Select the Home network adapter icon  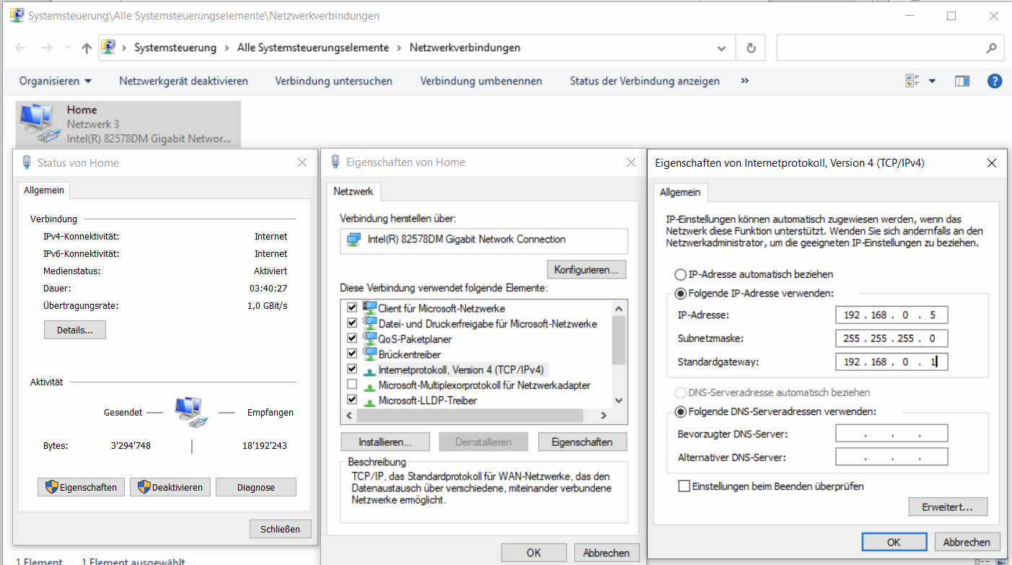point(38,123)
